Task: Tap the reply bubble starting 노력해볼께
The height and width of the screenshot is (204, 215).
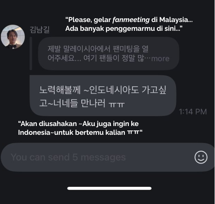Action: pos(103,96)
